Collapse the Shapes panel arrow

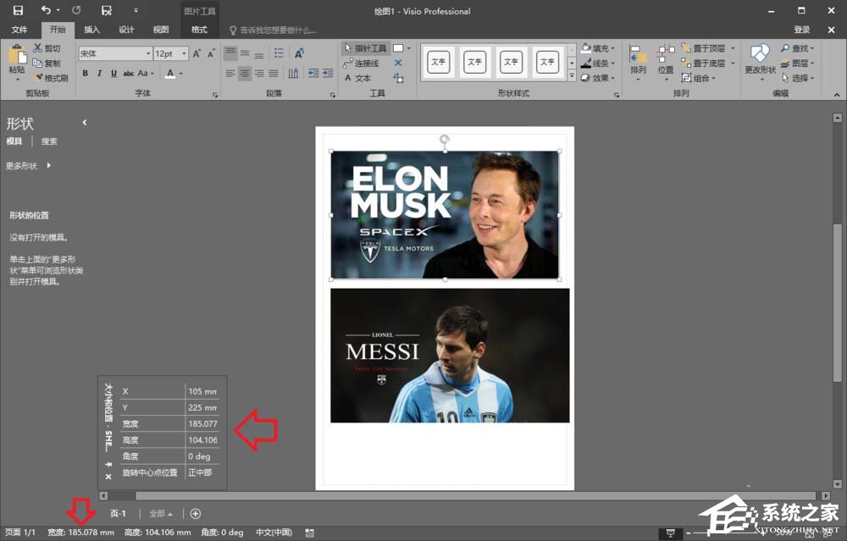click(x=84, y=123)
